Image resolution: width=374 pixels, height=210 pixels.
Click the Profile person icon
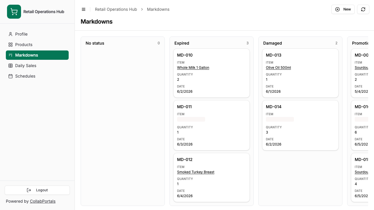[x=11, y=34]
